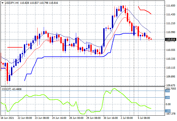This screenshot has height=121, width=177.
Task: Click the 24 Jun 16:00 time label
Action: point(59,118)
